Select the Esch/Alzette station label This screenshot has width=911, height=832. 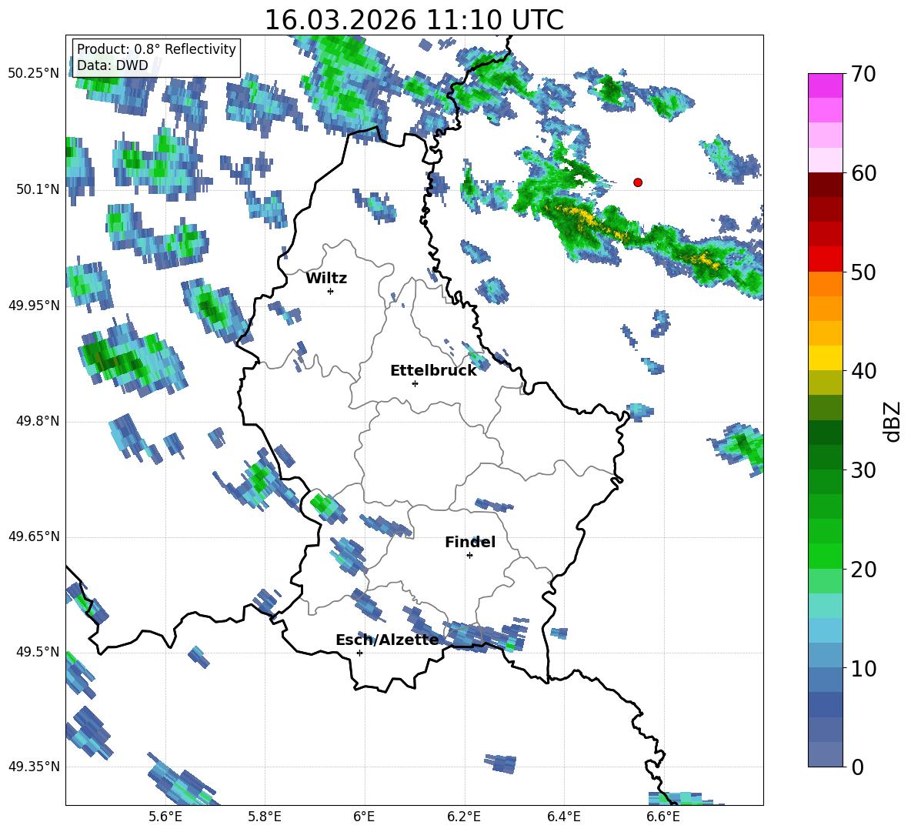[x=387, y=640]
